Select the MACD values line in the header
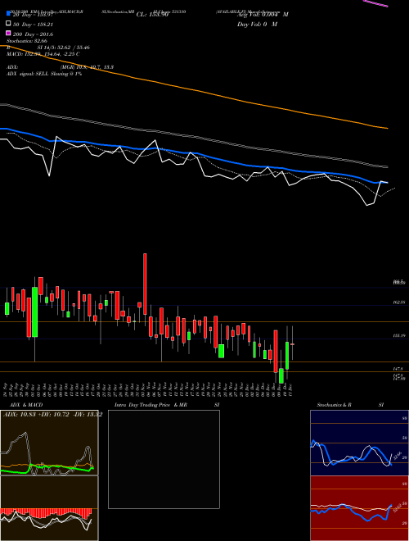This screenshot has width=409, height=541. 43,54
